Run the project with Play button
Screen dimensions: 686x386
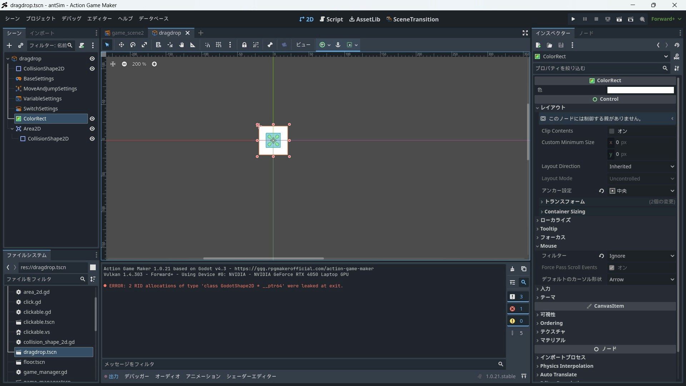click(573, 19)
